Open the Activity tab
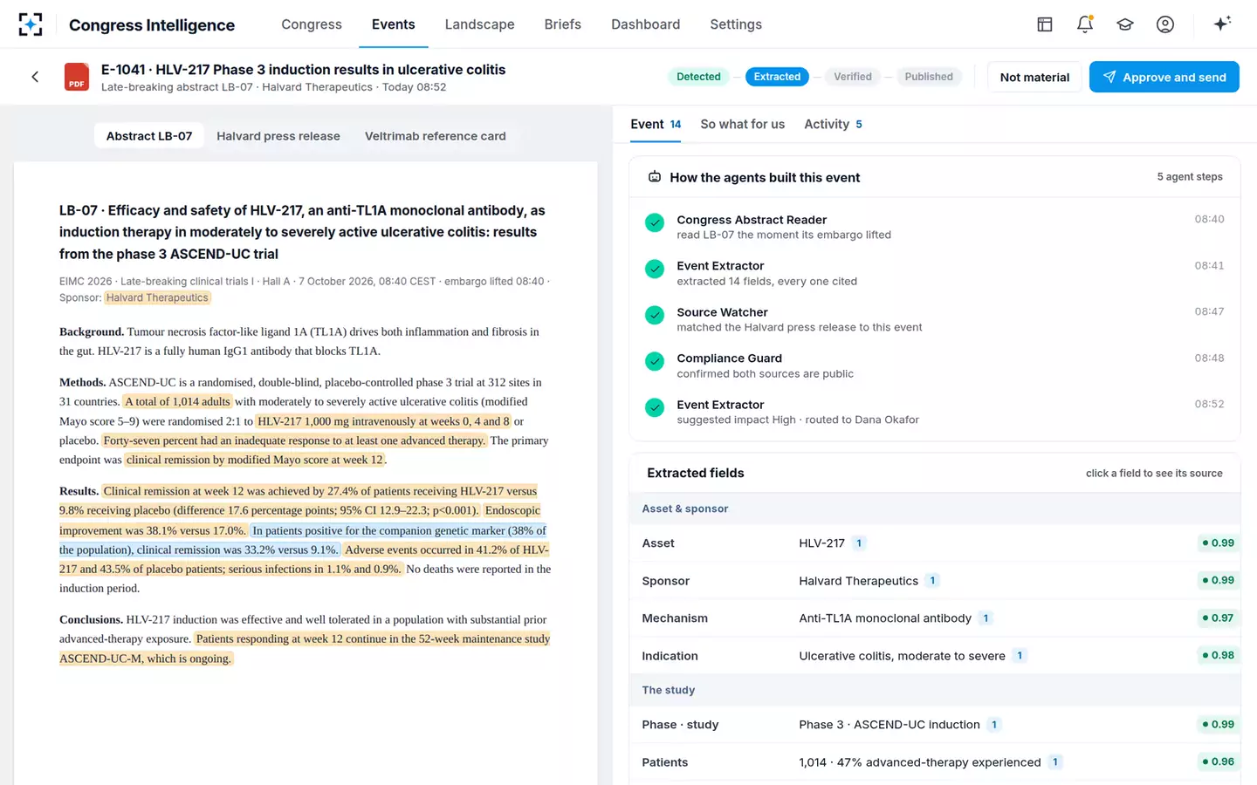Screen dimensions: 1257x785 point(833,124)
